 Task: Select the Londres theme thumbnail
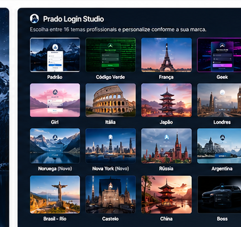219,100
